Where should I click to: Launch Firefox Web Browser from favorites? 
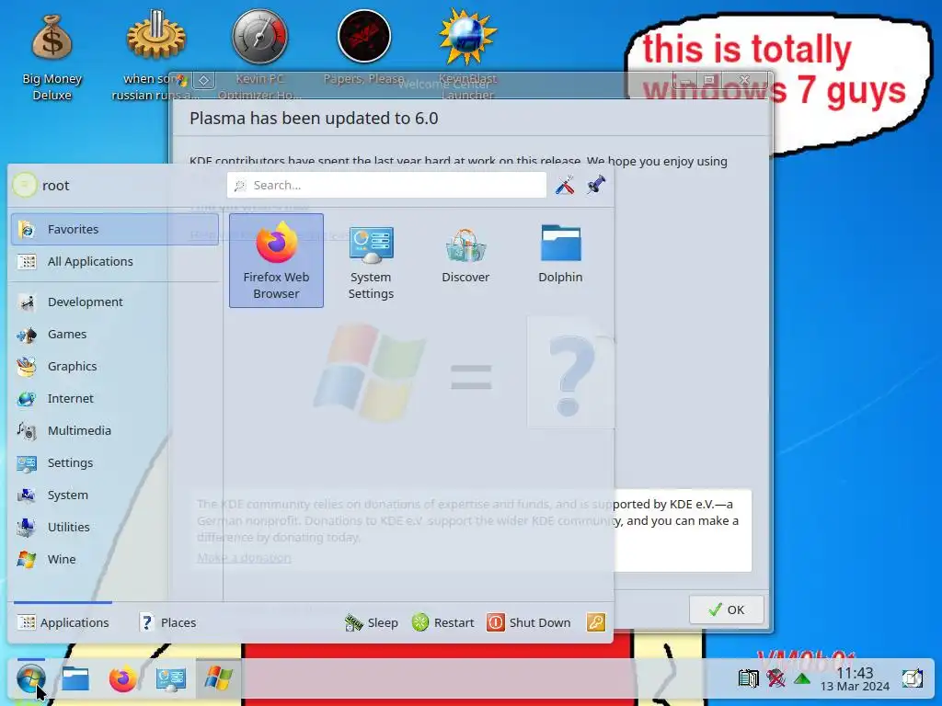click(276, 260)
